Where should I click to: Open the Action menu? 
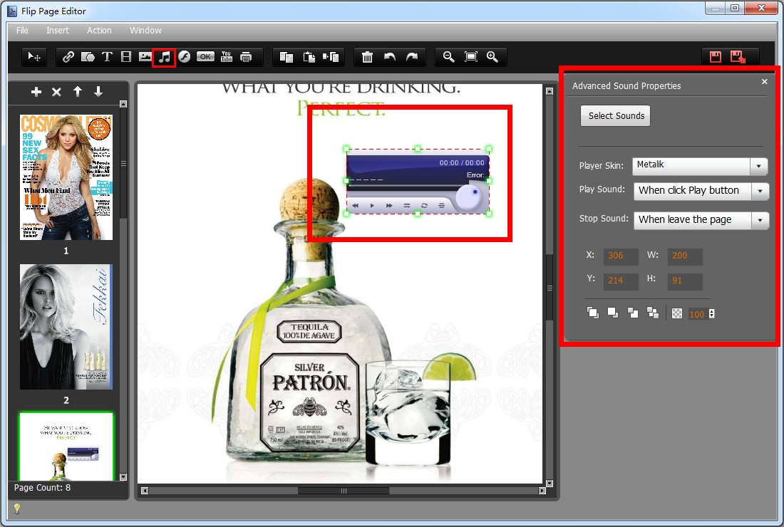tap(99, 31)
